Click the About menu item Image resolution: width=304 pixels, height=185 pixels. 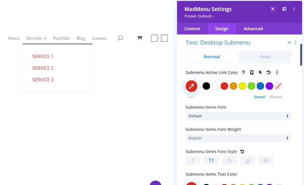point(14,38)
